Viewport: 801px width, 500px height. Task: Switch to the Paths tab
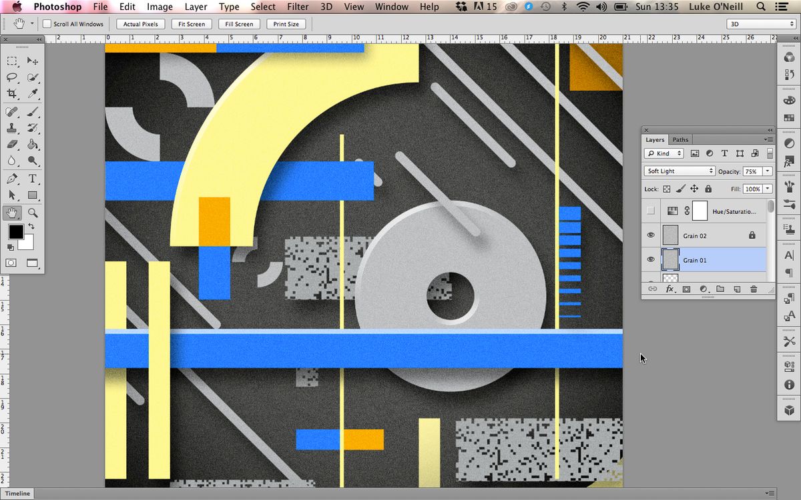click(x=680, y=140)
